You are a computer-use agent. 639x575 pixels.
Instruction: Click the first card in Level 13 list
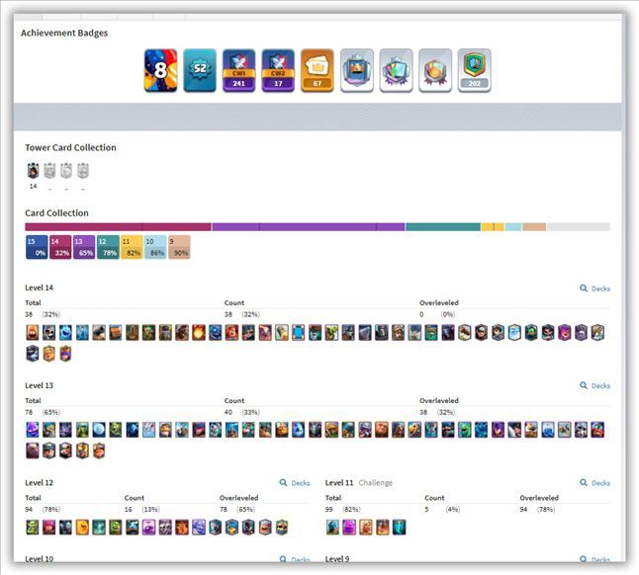[x=33, y=430]
